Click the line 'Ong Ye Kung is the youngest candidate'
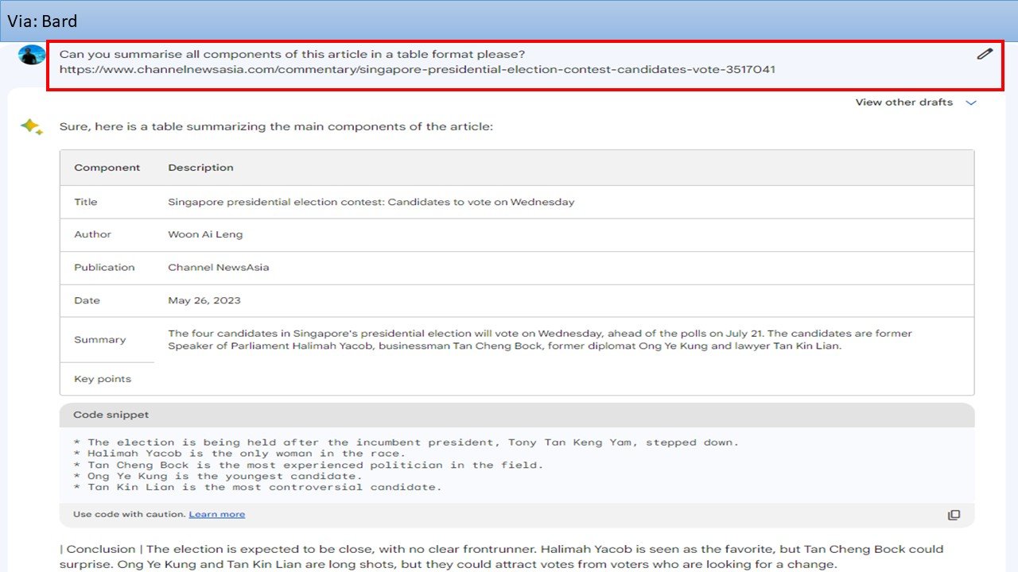 coord(217,476)
